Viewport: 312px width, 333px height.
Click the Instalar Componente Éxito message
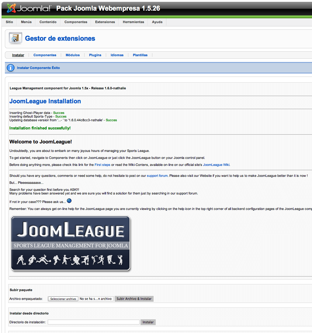pos(39,68)
